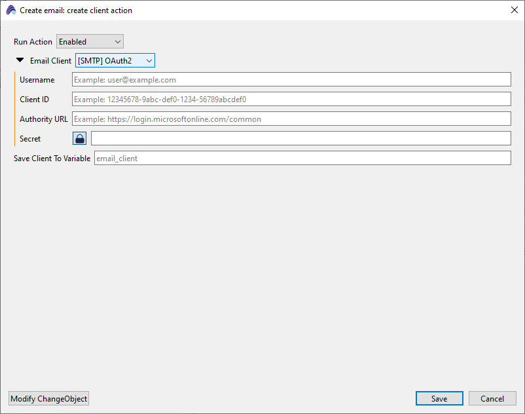Click the Email Client label text
The height and width of the screenshot is (414, 525).
point(51,61)
